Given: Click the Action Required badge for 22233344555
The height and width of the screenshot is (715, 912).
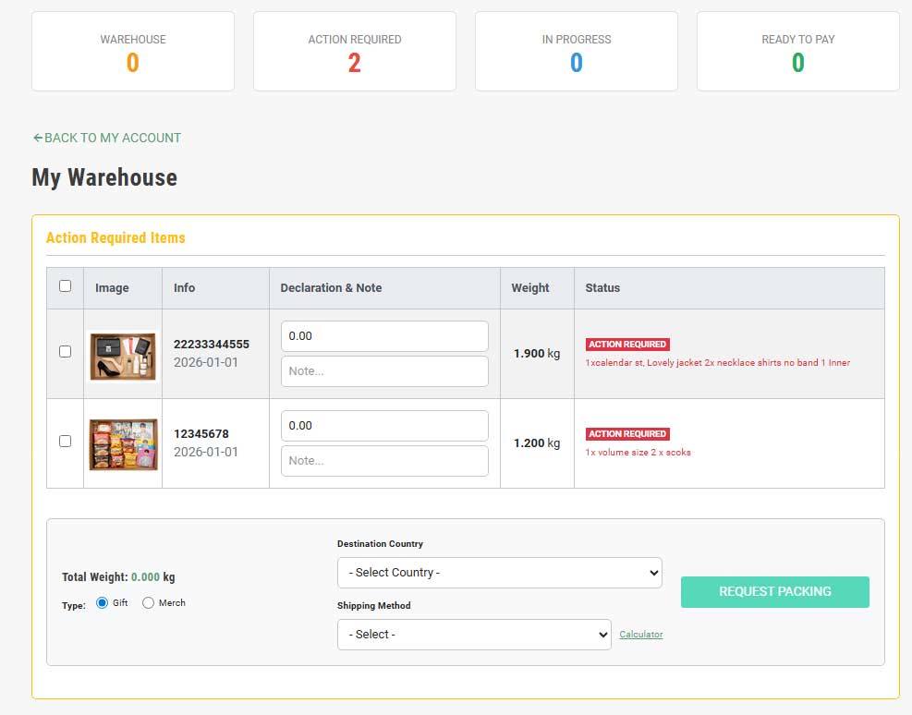Looking at the screenshot, I should [627, 345].
